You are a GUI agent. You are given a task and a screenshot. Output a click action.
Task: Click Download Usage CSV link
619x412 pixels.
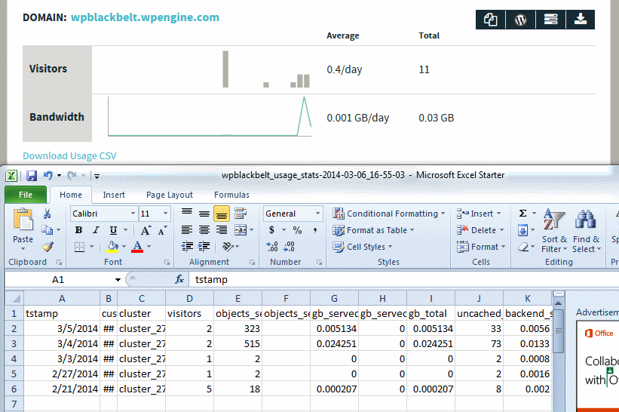point(69,155)
